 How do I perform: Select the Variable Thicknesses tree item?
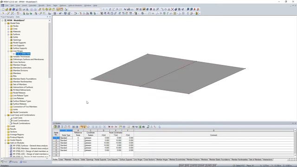click(x=21, y=57)
